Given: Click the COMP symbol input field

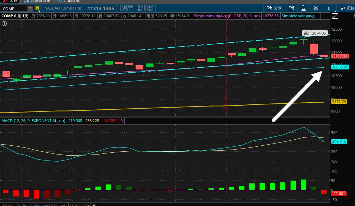Looking at the screenshot, I should click(14, 8).
